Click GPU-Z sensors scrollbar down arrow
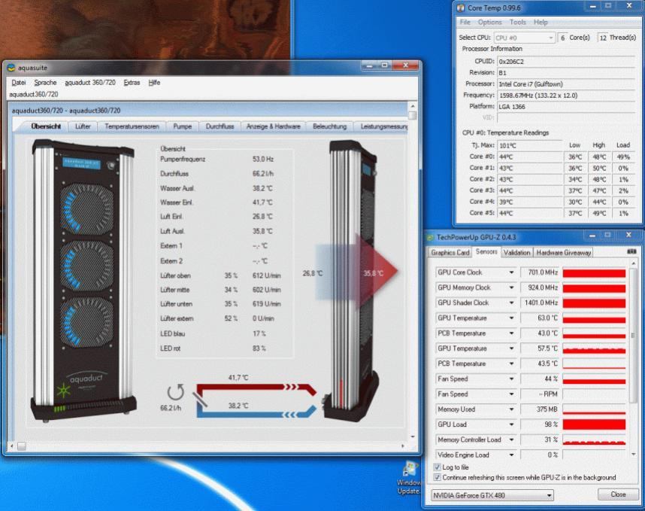 (634, 454)
